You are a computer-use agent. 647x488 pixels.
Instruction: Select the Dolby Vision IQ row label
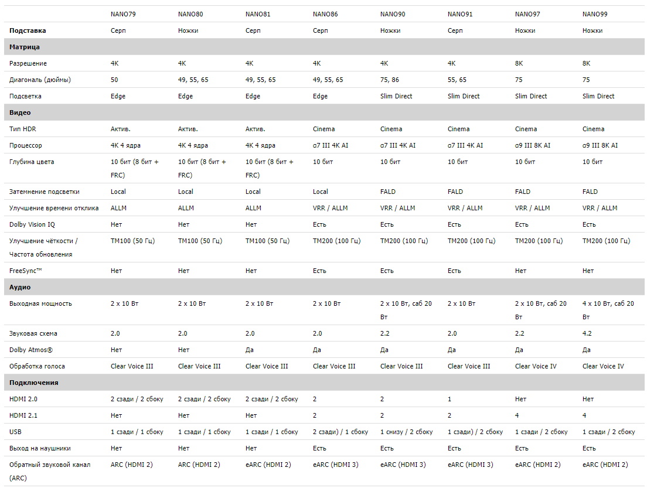33,224
